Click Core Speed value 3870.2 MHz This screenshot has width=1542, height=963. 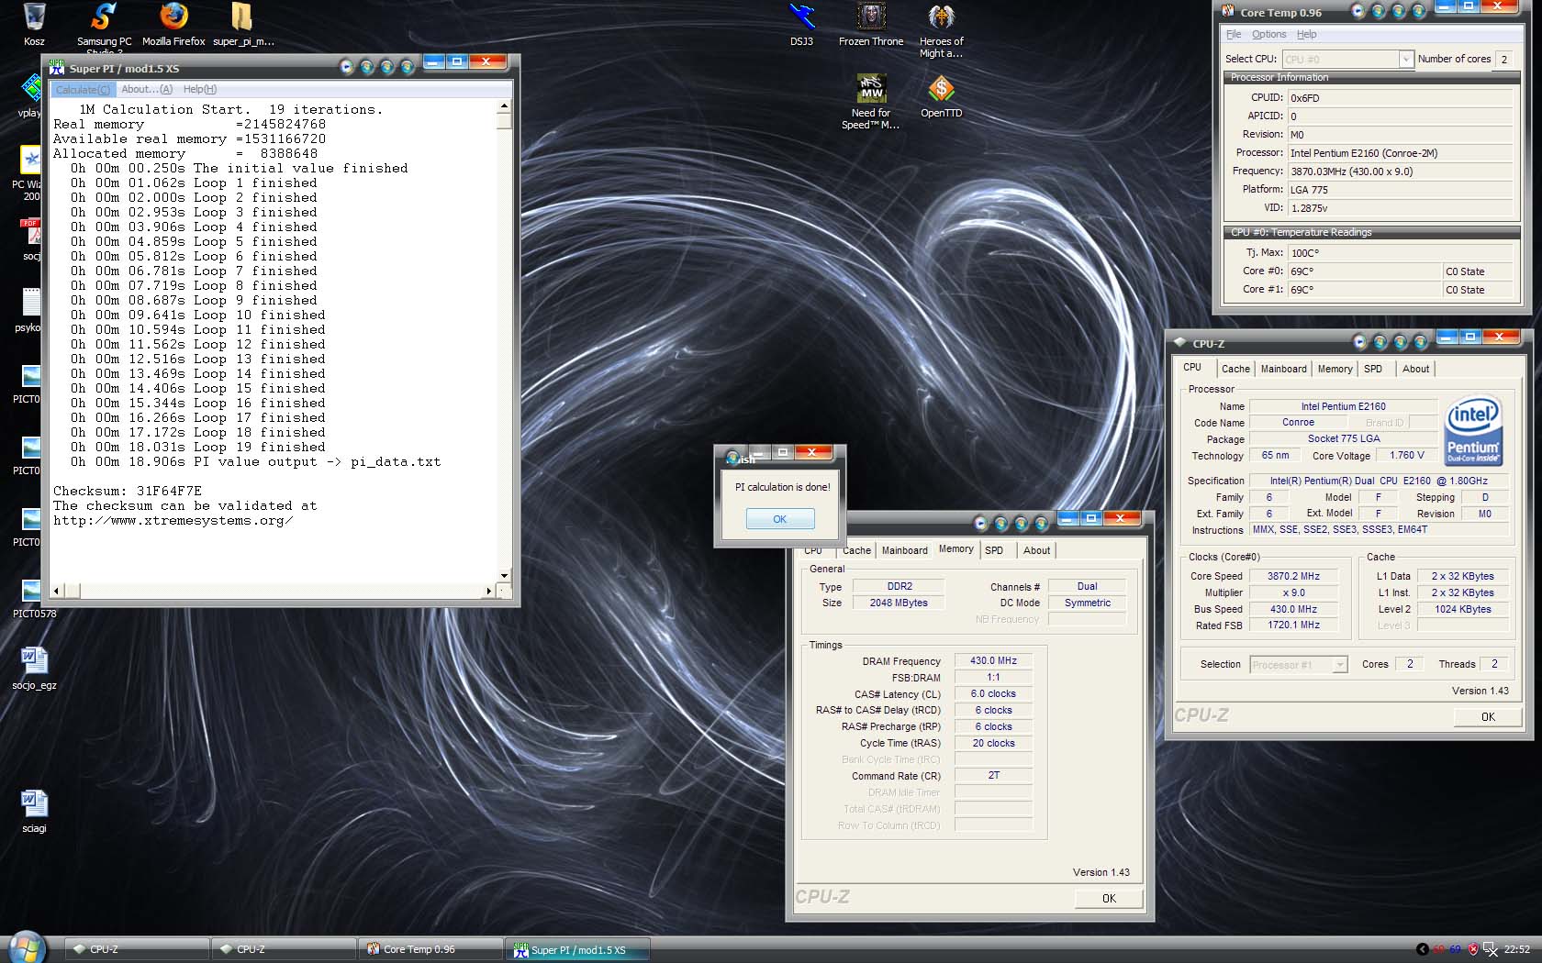click(1293, 576)
